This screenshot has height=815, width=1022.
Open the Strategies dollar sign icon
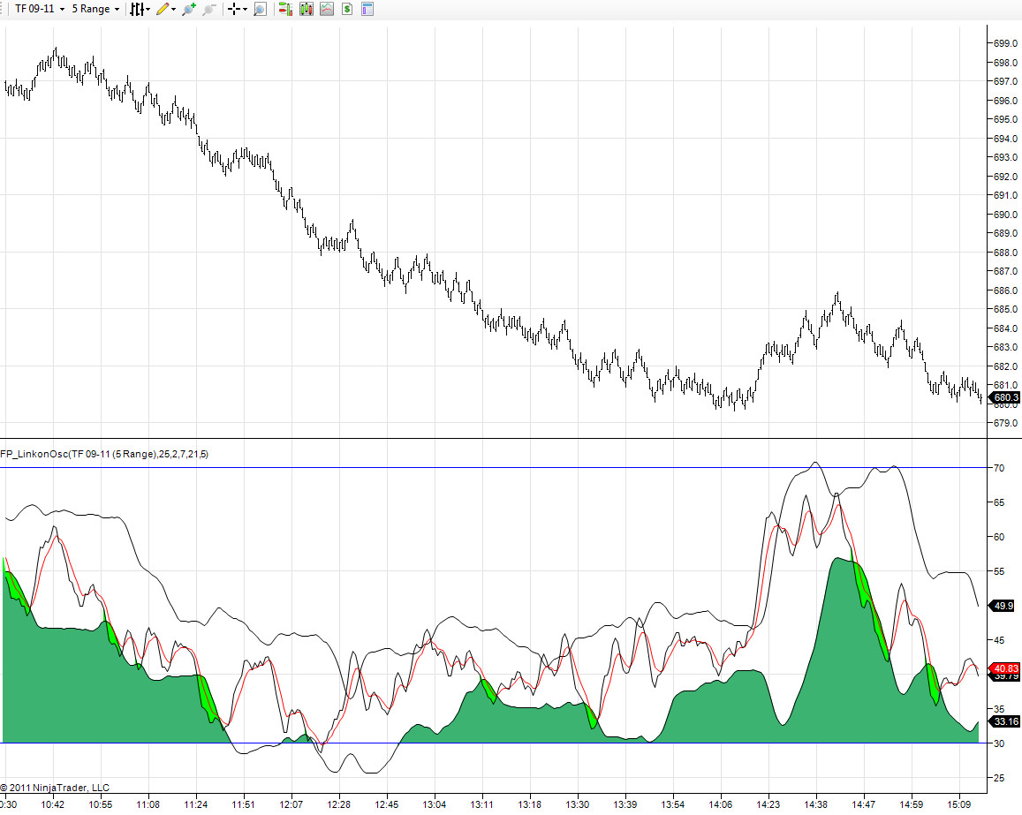click(x=347, y=9)
